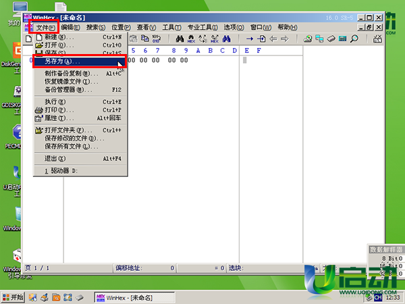Choose 另存为(A)... menu entry
405x304 pixels.
(80, 61)
